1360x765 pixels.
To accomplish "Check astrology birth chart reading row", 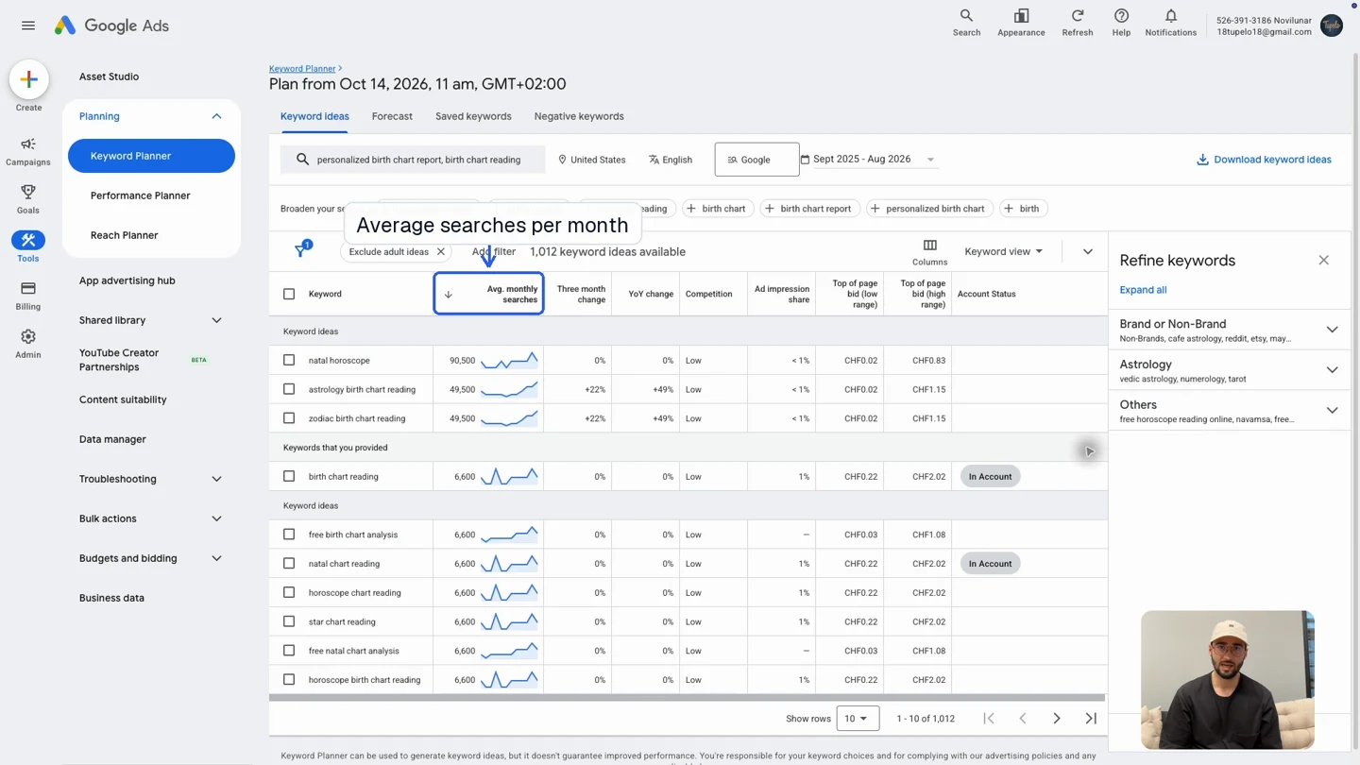I will 289,389.
